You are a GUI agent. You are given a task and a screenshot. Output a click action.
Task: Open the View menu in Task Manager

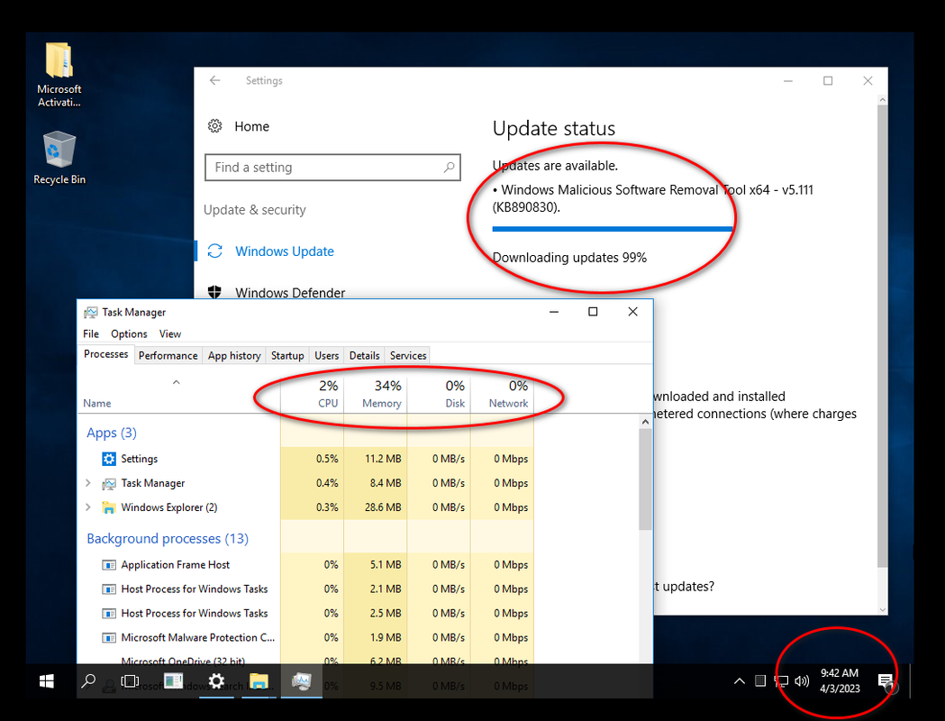(170, 334)
